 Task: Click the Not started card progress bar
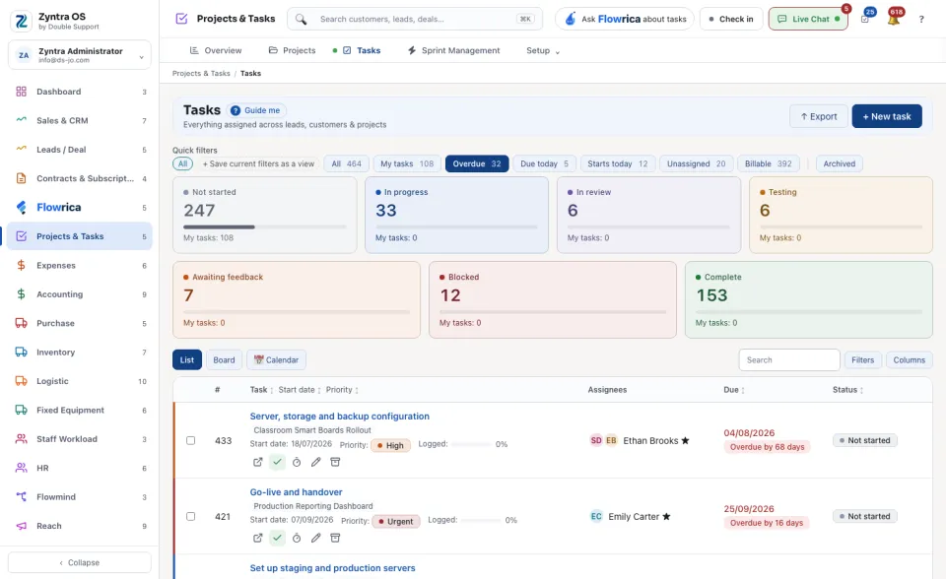[x=265, y=226]
